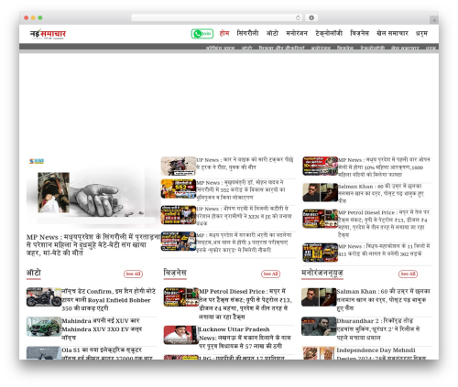Open a new browser tab with plus button
This screenshot has height=387, width=458.
pos(434,20)
